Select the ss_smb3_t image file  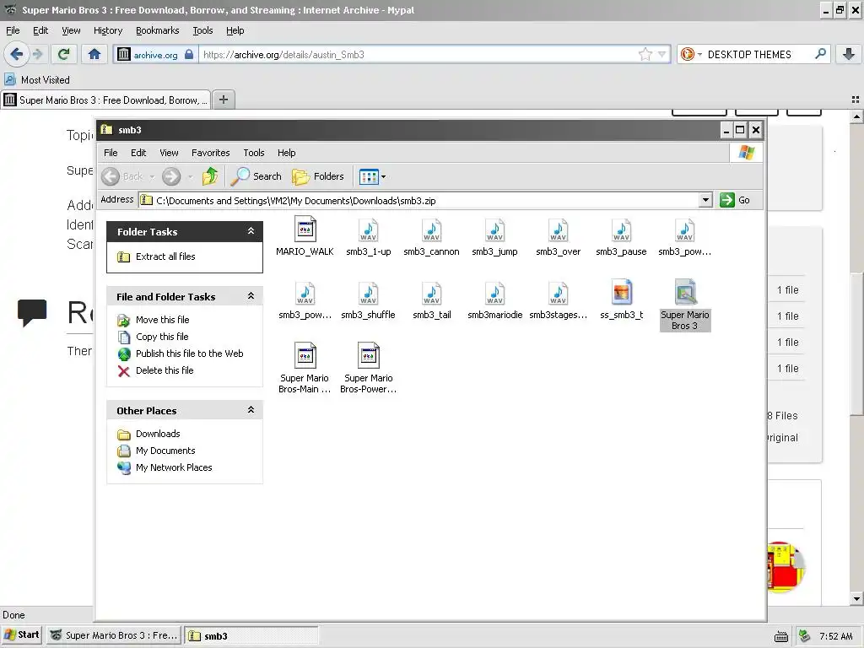(x=621, y=300)
